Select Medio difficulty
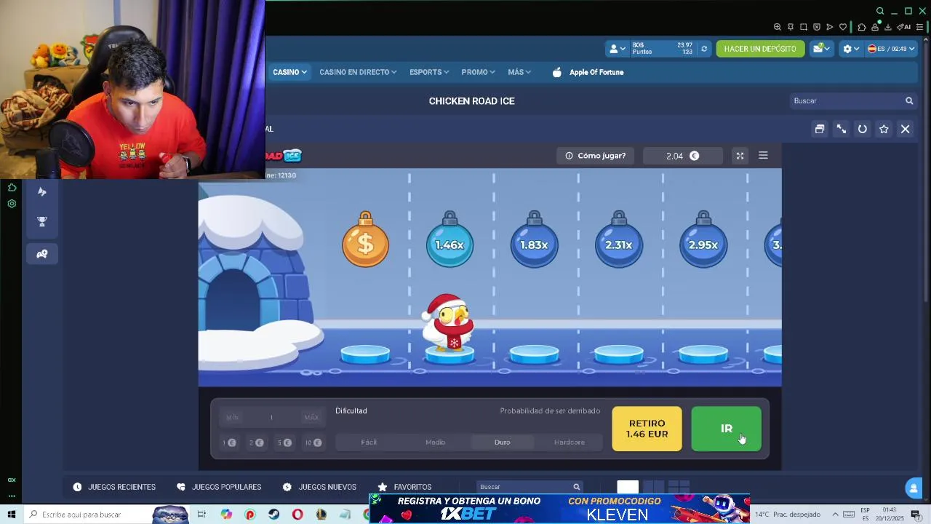Viewport: 931px width, 524px height. pos(435,442)
